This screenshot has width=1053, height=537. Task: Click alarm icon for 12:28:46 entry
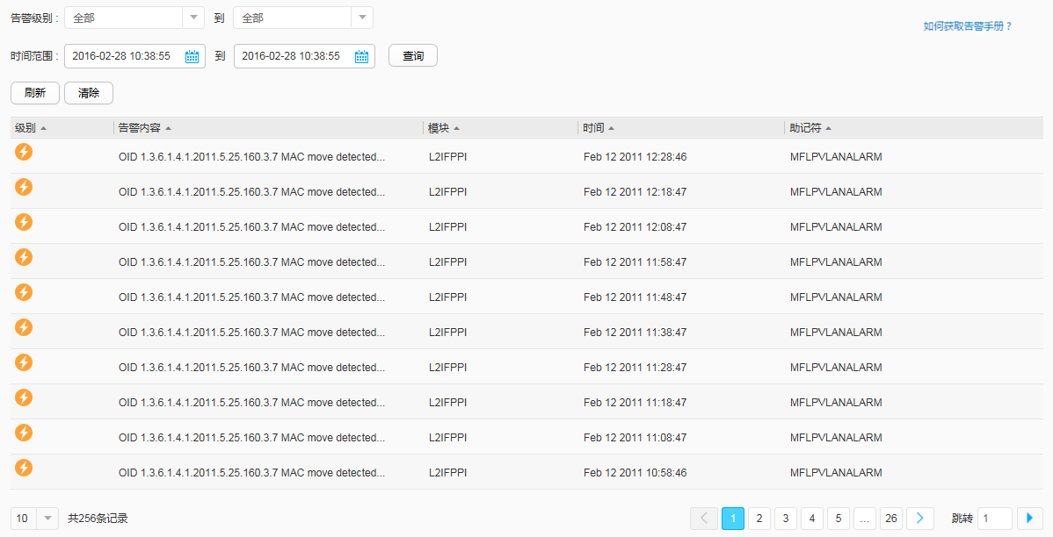tap(24, 152)
